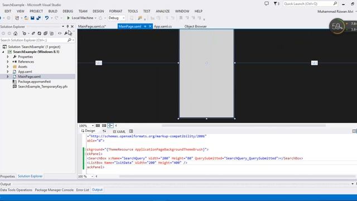The width and height of the screenshot is (357, 201).
Task: Click the Undo arrow icon
Action: tap(47, 18)
